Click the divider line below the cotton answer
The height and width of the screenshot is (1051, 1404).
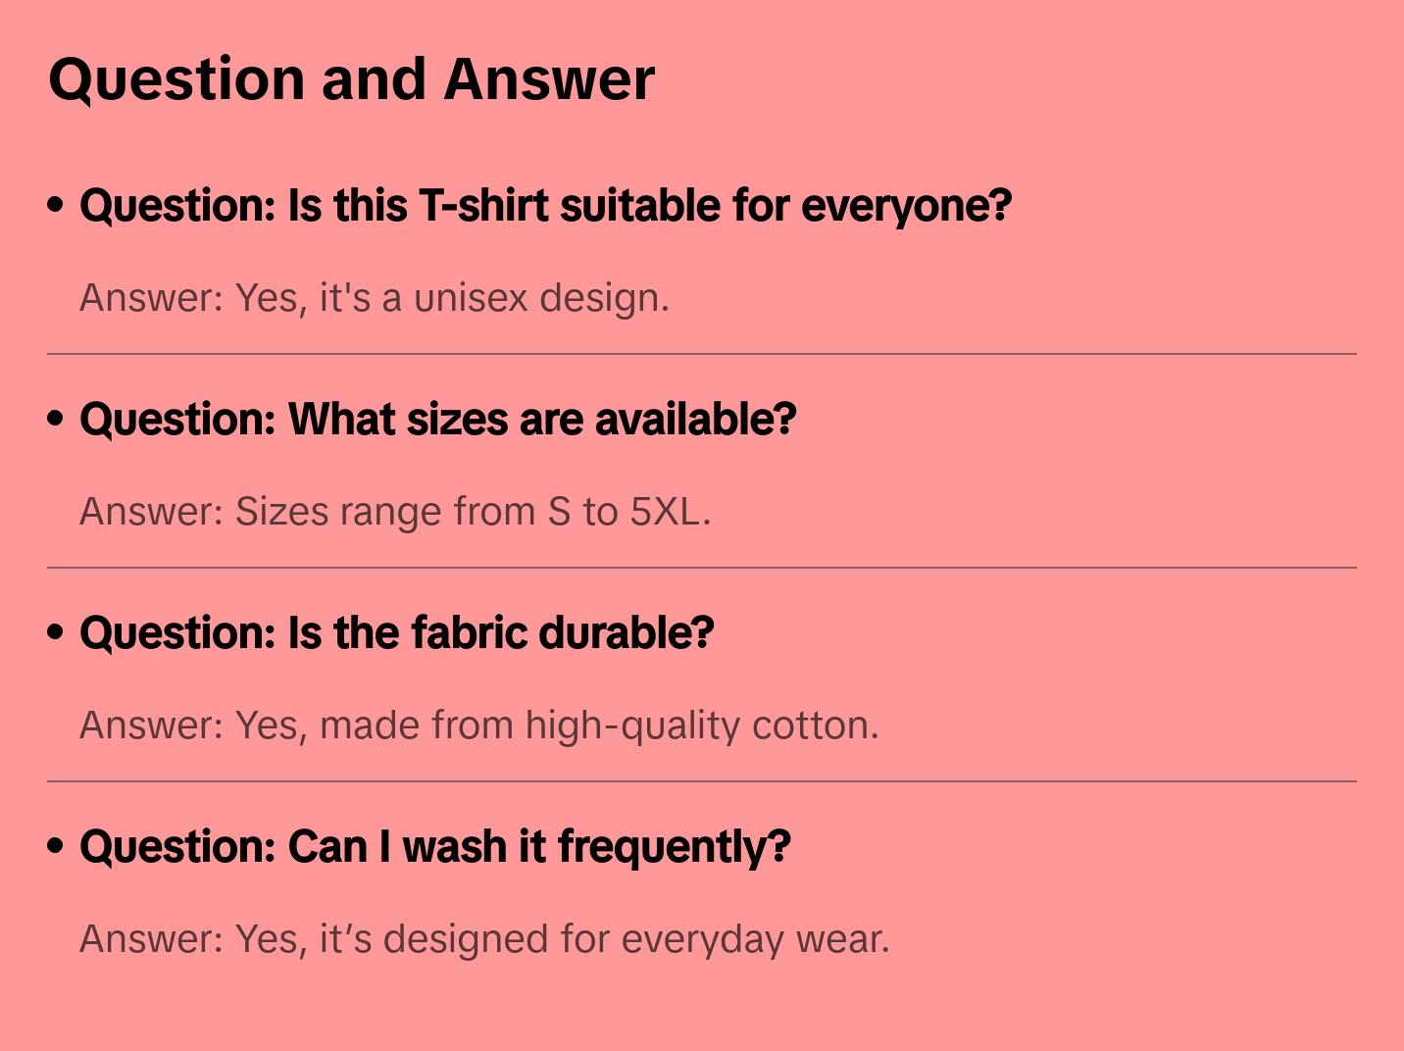tap(701, 781)
